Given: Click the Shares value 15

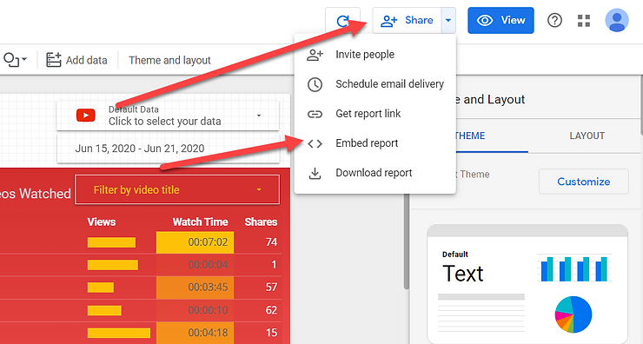Looking at the screenshot, I should 271,333.
